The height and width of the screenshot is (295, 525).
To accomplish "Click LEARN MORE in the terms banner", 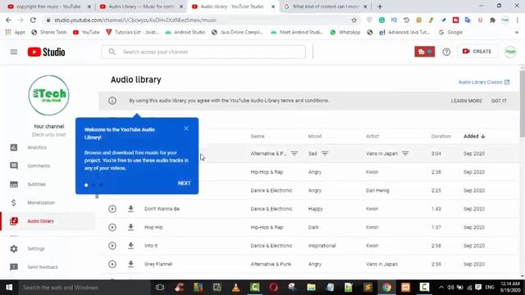I will [467, 101].
